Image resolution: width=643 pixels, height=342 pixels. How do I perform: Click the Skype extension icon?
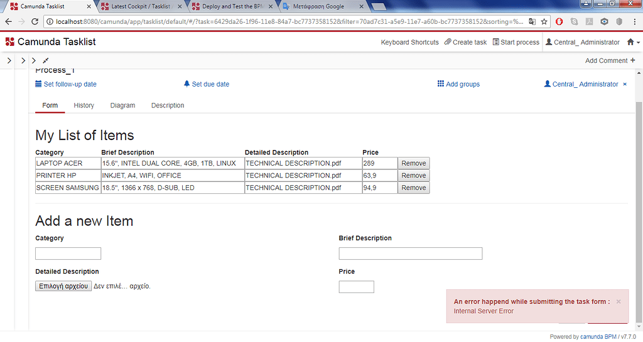pyautogui.click(x=574, y=22)
